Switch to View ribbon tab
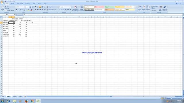The image size is (184, 103). point(45,4)
